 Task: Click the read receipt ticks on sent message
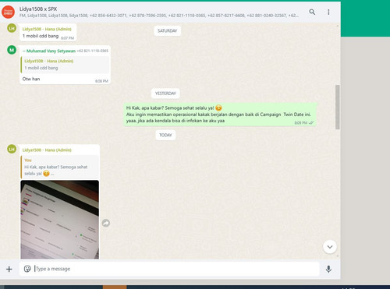(311, 123)
